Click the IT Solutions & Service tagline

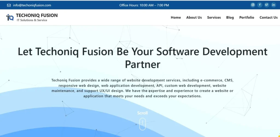(x=32, y=20)
